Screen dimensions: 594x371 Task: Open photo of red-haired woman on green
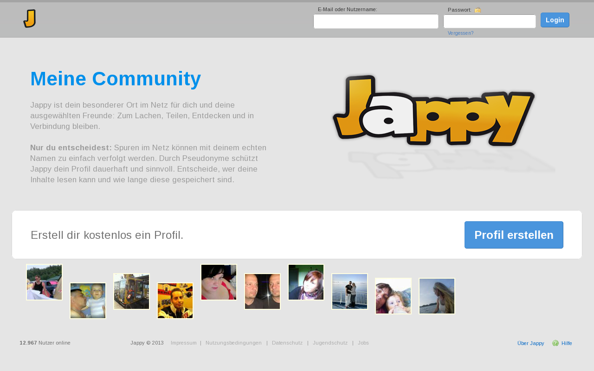[x=306, y=282]
